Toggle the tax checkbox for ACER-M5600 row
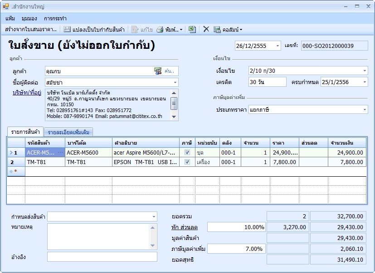Screen dimensions: 375x273 pos(187,153)
